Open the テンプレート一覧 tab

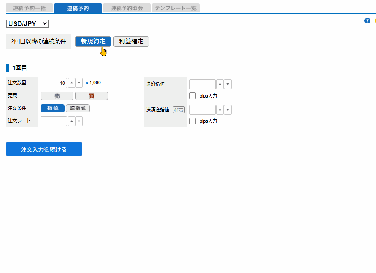pos(175,8)
